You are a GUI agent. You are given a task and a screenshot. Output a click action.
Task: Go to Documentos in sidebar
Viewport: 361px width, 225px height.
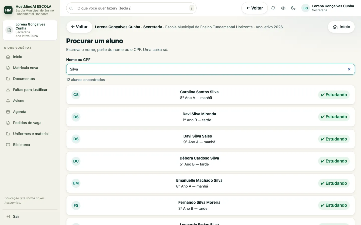click(30, 79)
